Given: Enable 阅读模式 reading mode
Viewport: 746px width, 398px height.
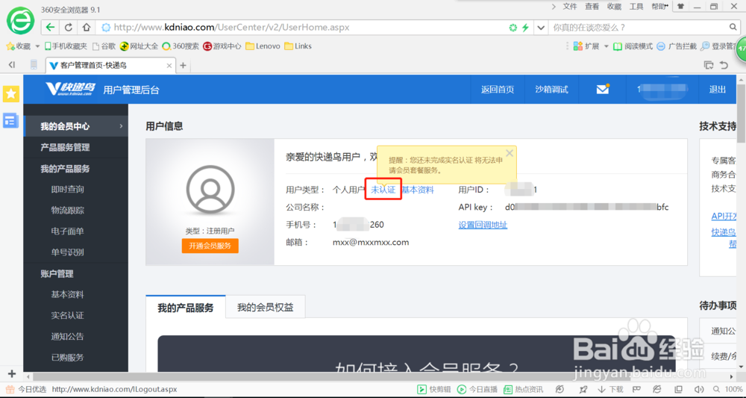Looking at the screenshot, I should click(633, 46).
